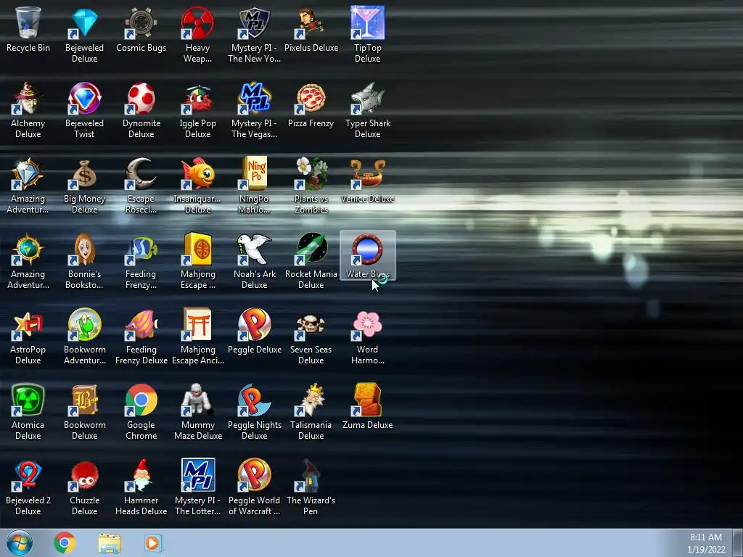Click the Google Chrome desktop shortcut
This screenshot has height=557, width=743.
(x=141, y=400)
